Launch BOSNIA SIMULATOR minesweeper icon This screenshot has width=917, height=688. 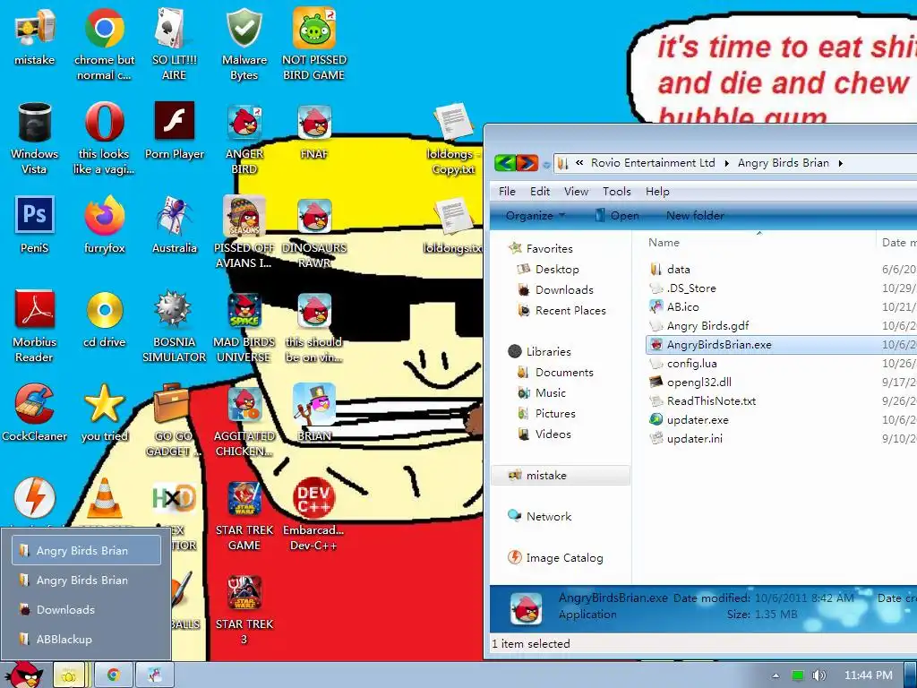tap(175, 326)
